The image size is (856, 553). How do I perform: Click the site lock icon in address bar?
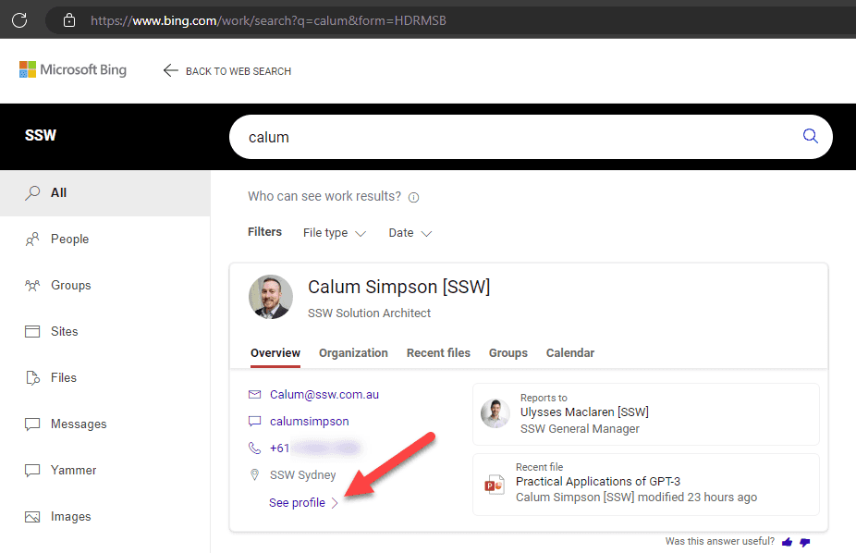click(x=68, y=19)
